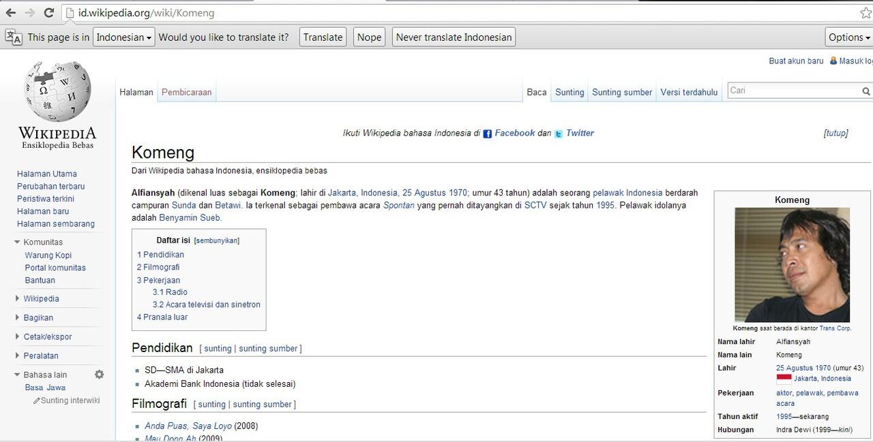The image size is (873, 442).
Task: Switch to the Pembicaraan tab
Action: click(186, 92)
